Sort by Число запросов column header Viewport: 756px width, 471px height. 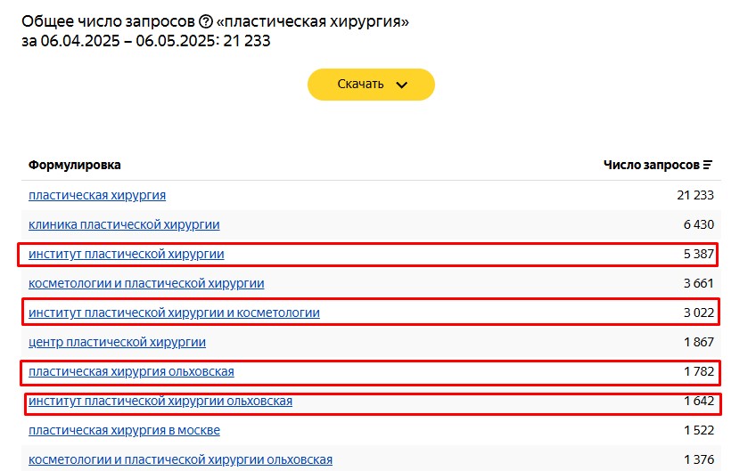(x=652, y=166)
